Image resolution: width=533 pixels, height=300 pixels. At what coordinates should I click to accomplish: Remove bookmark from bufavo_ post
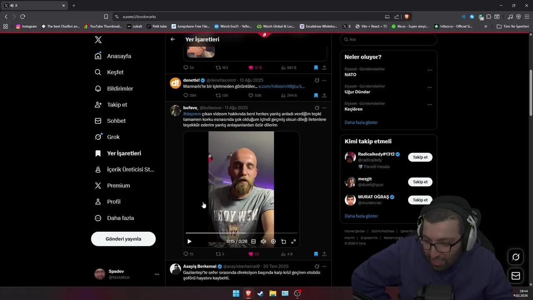316,254
